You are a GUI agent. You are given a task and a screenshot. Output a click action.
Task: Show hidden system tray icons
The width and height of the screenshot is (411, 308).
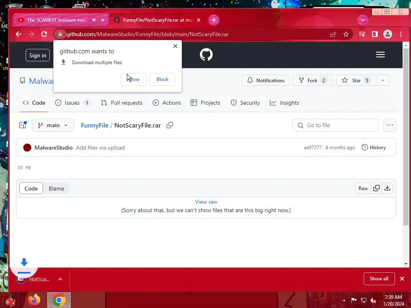(x=344, y=300)
